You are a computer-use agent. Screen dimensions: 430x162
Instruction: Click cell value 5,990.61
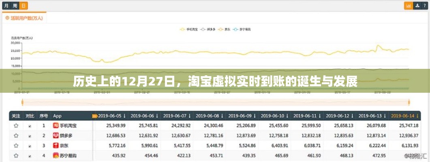coord(149,145)
